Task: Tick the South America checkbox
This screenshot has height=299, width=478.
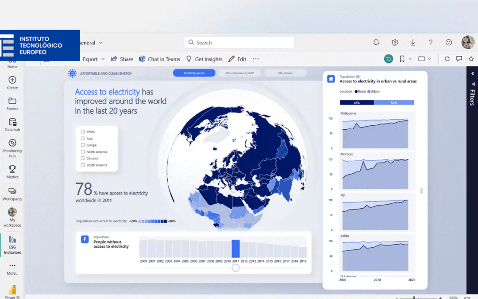Action: (82, 165)
